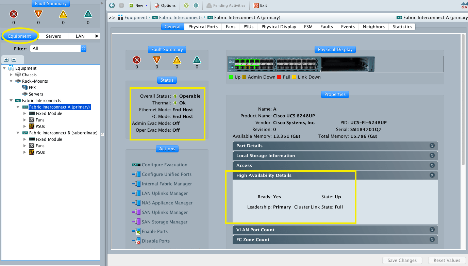Open the New dropdown menu
Image resolution: width=468 pixels, height=266 pixels.
tap(139, 5)
